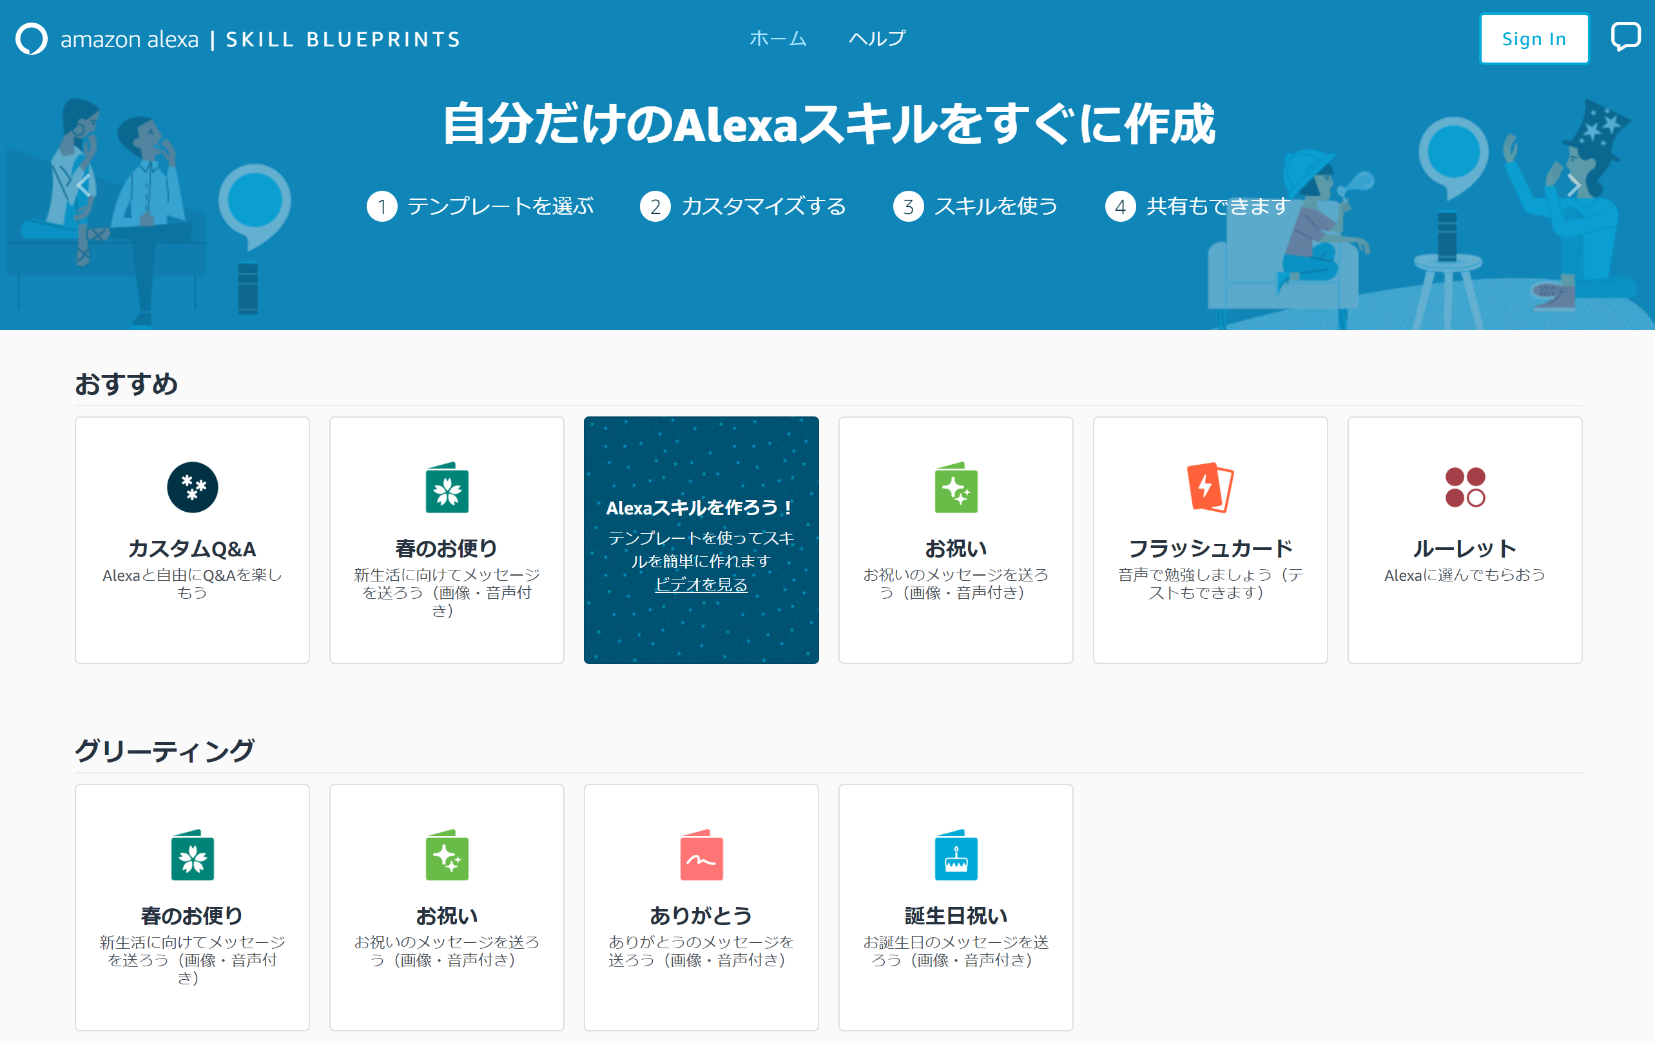Open the ヘルプ navigation item

point(877,39)
